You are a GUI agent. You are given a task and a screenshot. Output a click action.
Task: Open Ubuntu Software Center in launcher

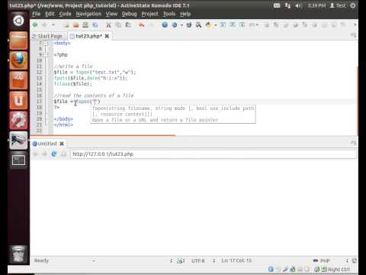(18, 80)
